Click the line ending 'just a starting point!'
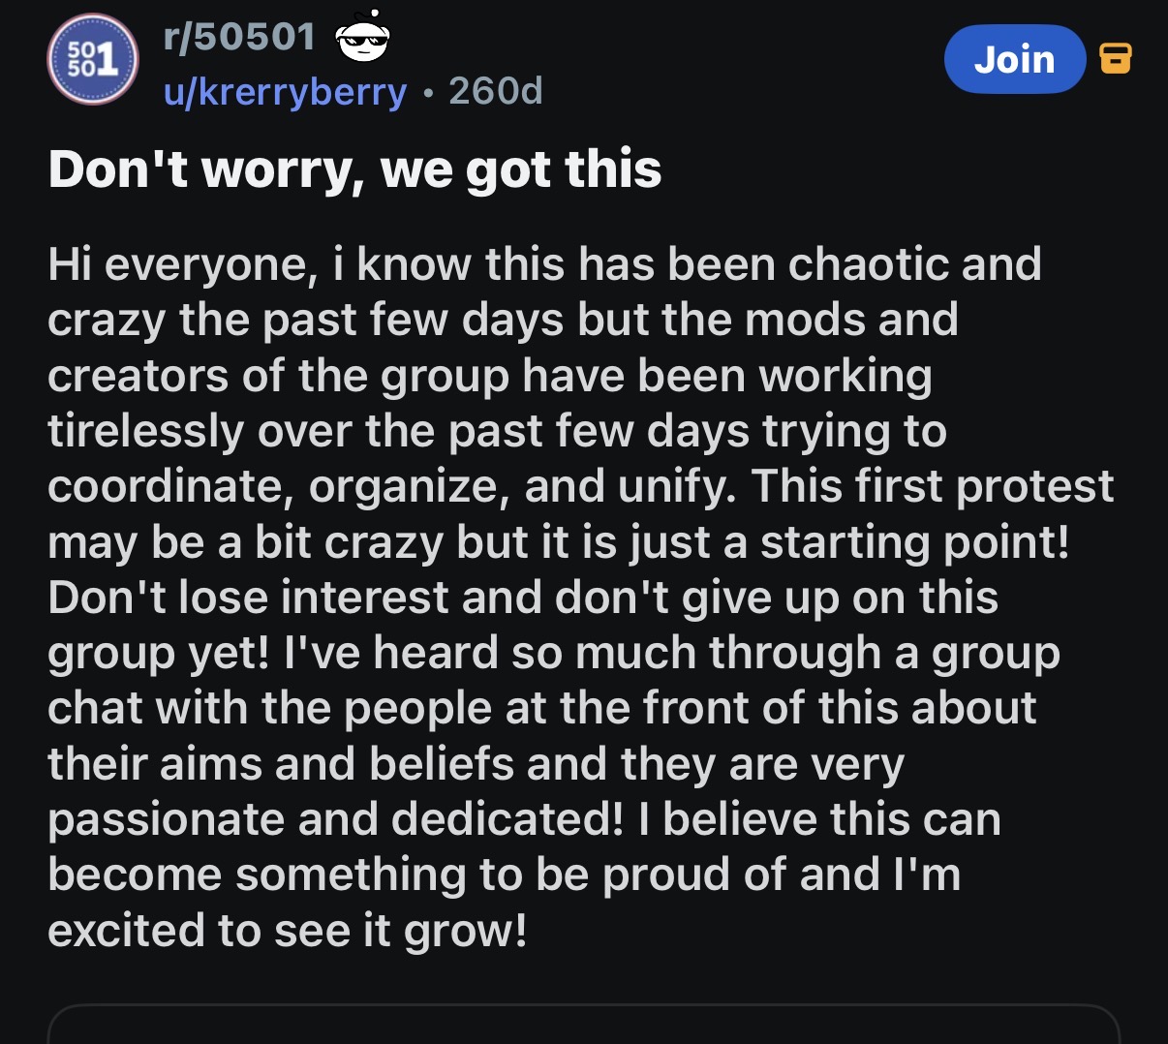The width and height of the screenshot is (1168, 1044). (559, 542)
